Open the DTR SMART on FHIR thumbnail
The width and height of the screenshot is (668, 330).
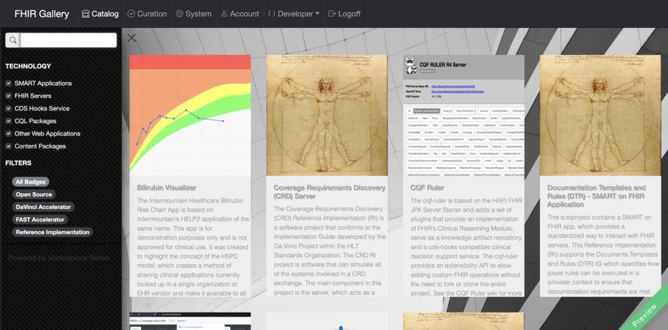(600, 115)
